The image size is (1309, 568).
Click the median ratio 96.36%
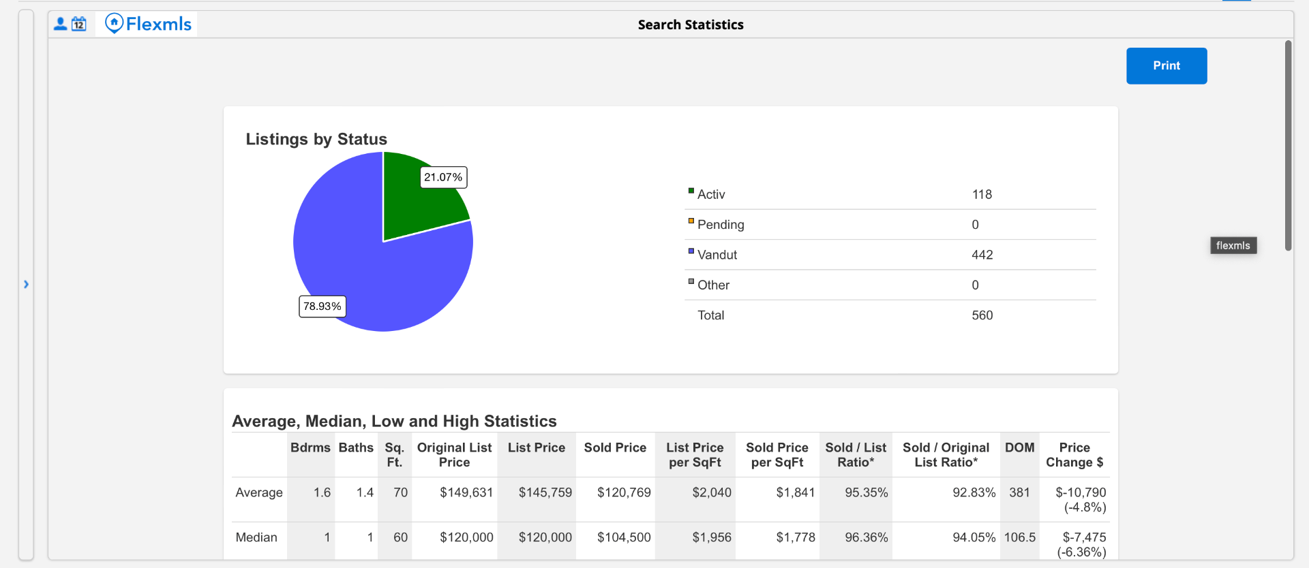click(867, 537)
